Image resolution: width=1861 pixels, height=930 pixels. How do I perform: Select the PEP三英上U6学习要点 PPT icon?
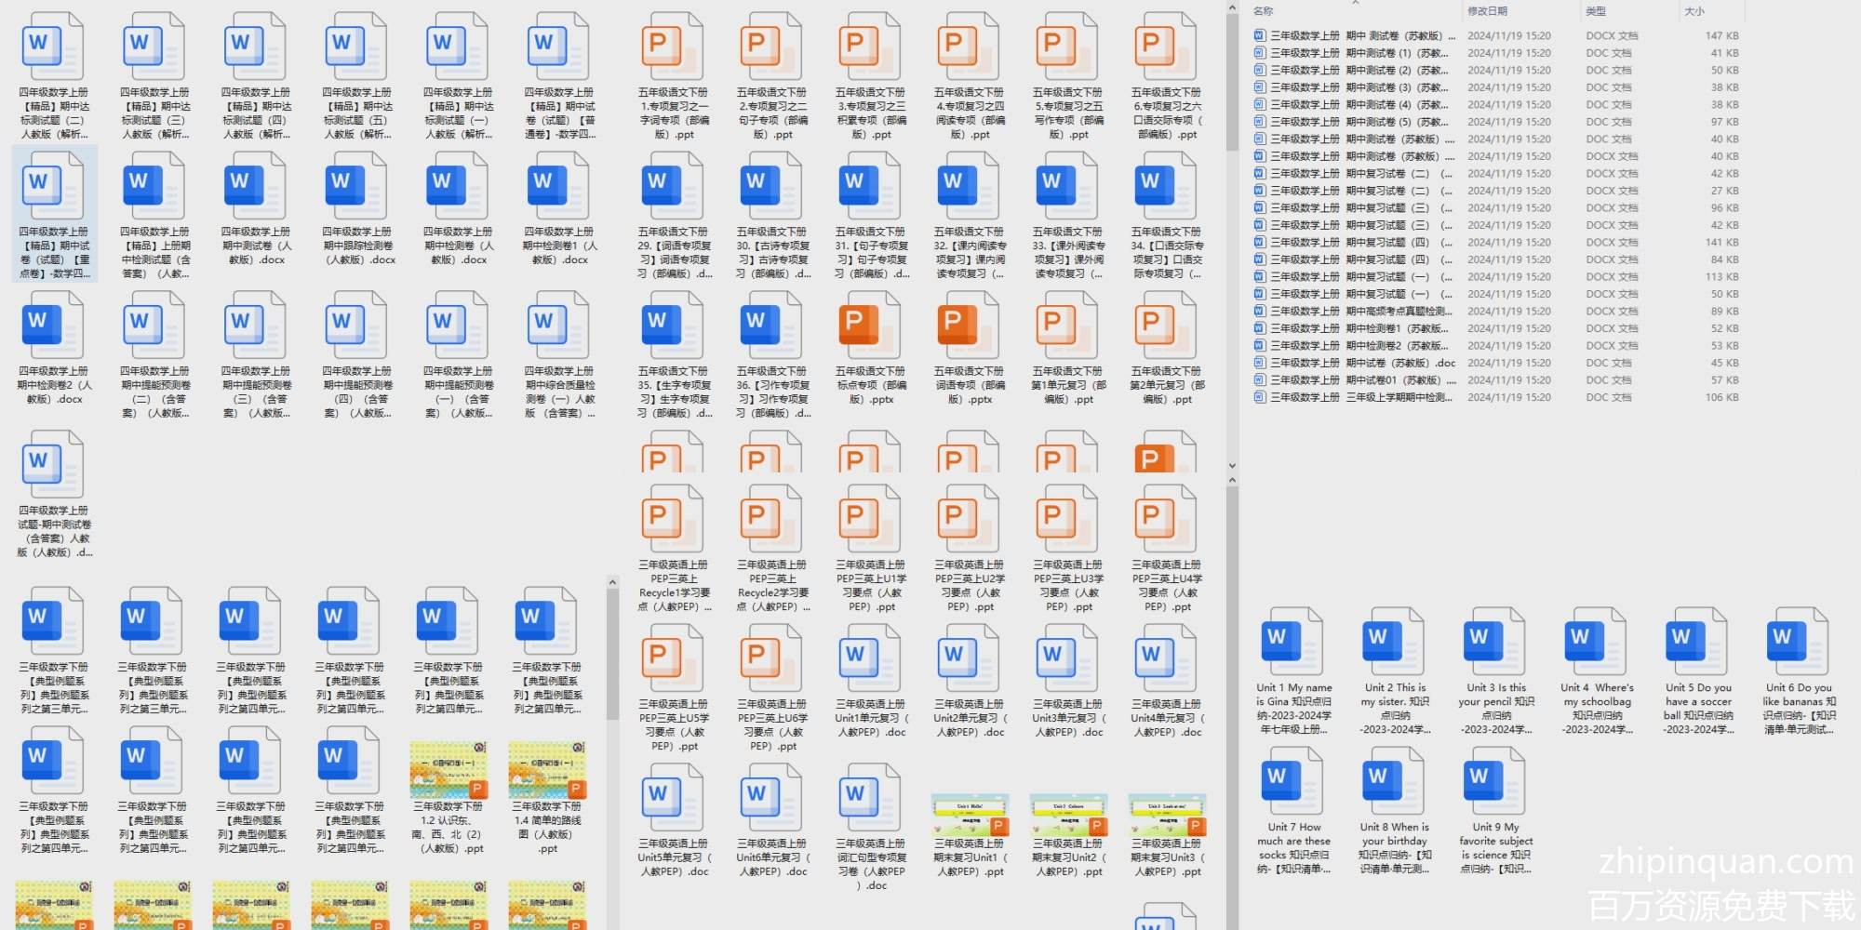(771, 658)
